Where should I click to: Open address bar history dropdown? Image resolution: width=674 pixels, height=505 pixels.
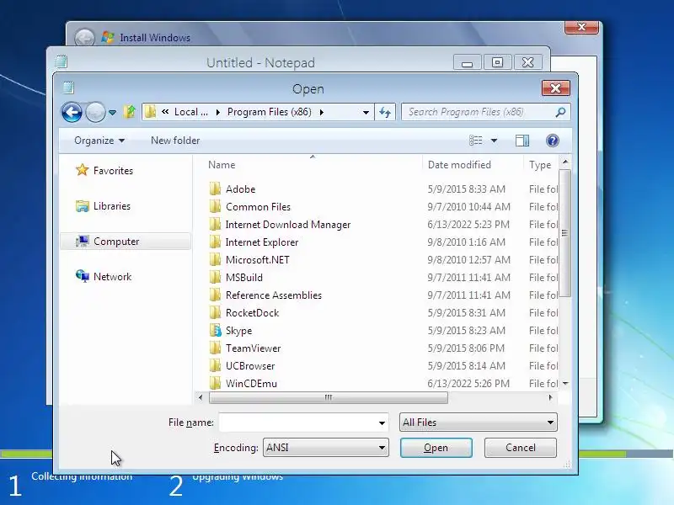pos(366,113)
